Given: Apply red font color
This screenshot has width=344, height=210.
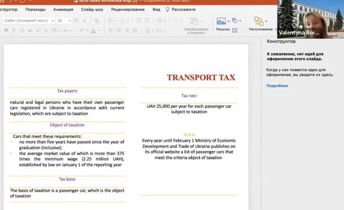Looking at the screenshot, I should [x=93, y=30].
